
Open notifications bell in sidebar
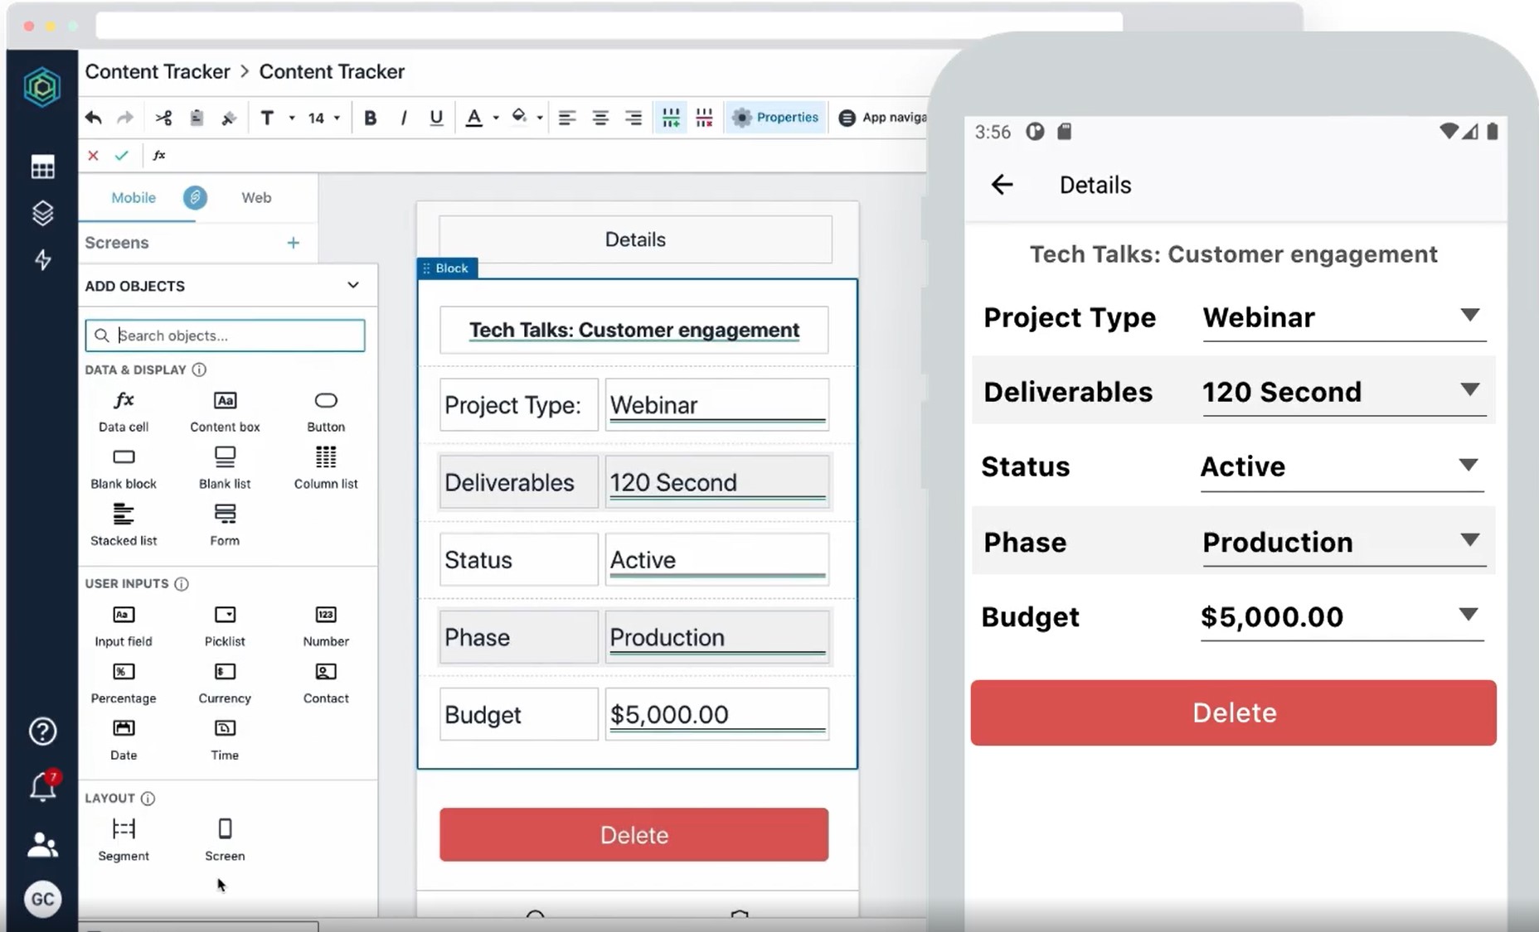[x=43, y=786]
